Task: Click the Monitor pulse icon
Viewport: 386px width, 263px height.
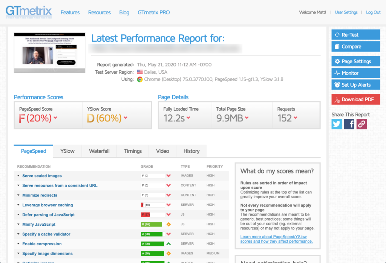Action: pos(337,73)
